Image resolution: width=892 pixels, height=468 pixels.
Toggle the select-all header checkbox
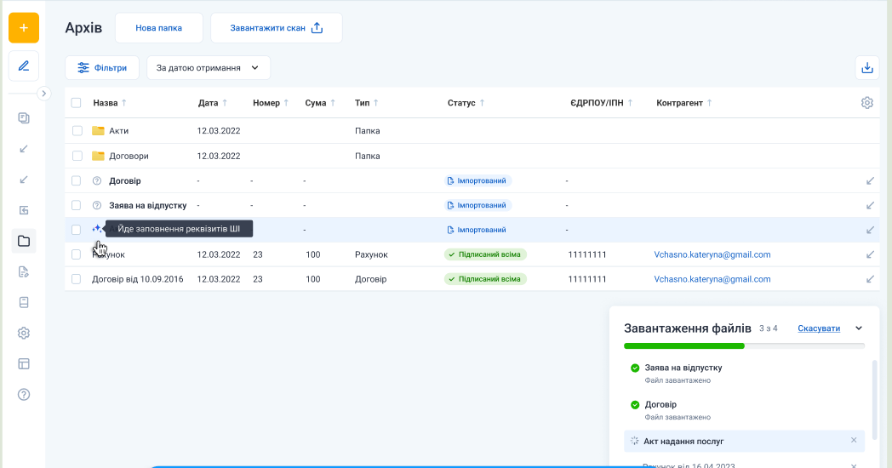pyautogui.click(x=77, y=103)
